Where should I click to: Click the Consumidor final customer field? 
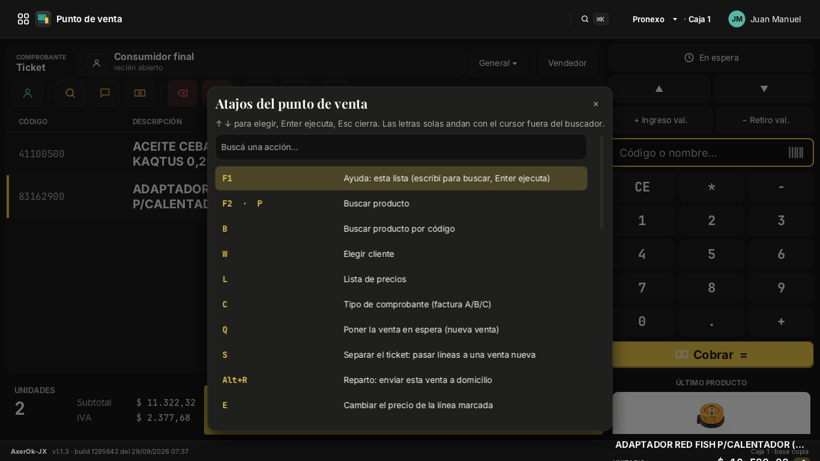coord(271,63)
